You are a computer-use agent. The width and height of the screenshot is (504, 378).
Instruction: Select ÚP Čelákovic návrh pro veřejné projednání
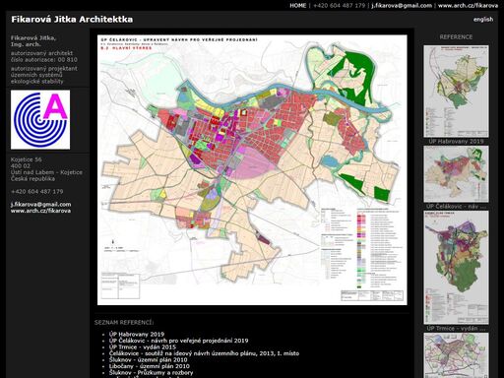(x=178, y=341)
